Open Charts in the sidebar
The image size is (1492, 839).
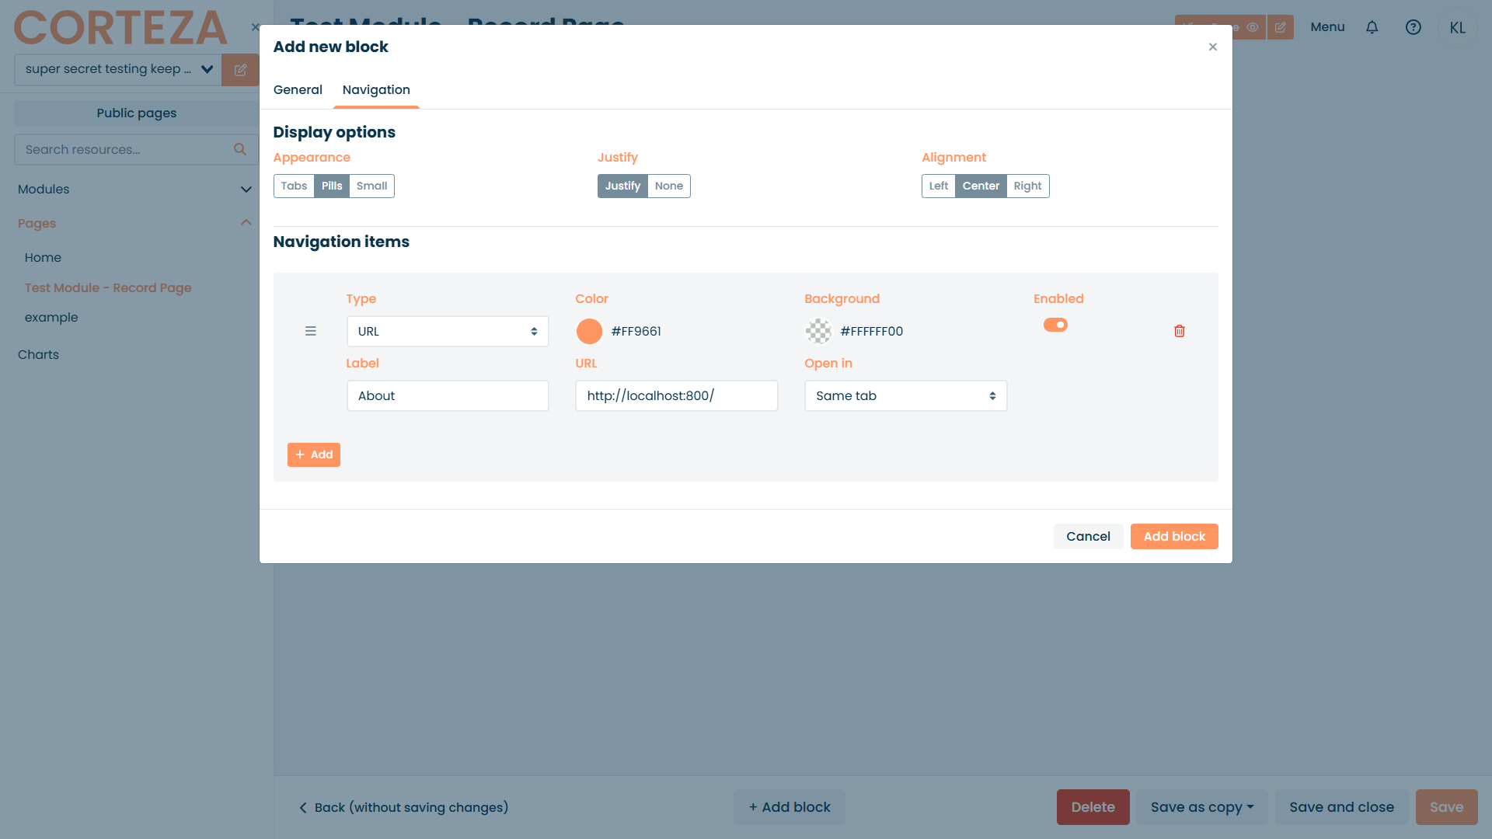[38, 354]
